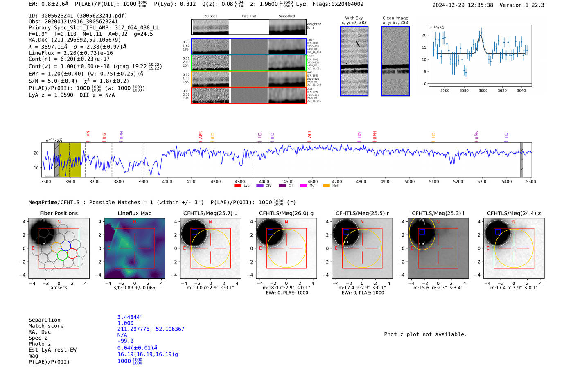Open the CFHTLS/Meg(25.7) u cutout
Screen dimensions: 573x390
210,248
